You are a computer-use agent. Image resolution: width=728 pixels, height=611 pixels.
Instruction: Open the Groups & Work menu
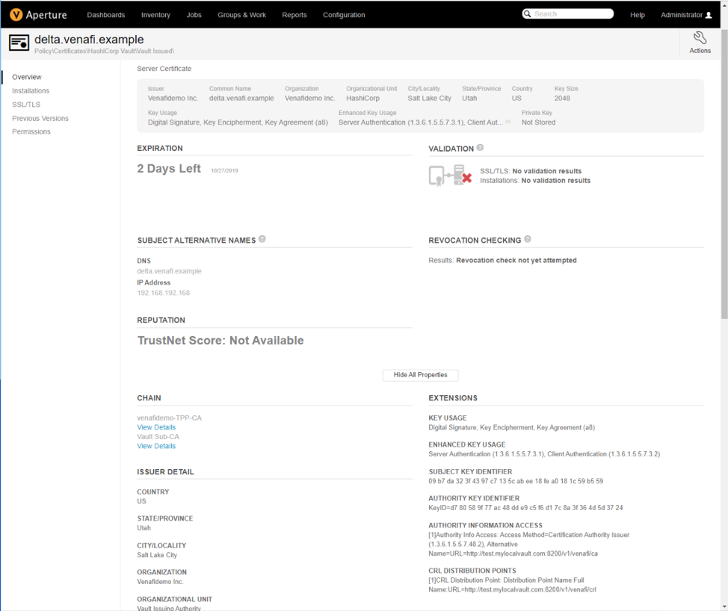pyautogui.click(x=242, y=15)
